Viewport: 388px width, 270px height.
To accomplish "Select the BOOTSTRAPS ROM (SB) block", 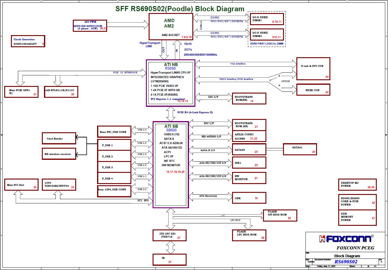I will [x=249, y=125].
